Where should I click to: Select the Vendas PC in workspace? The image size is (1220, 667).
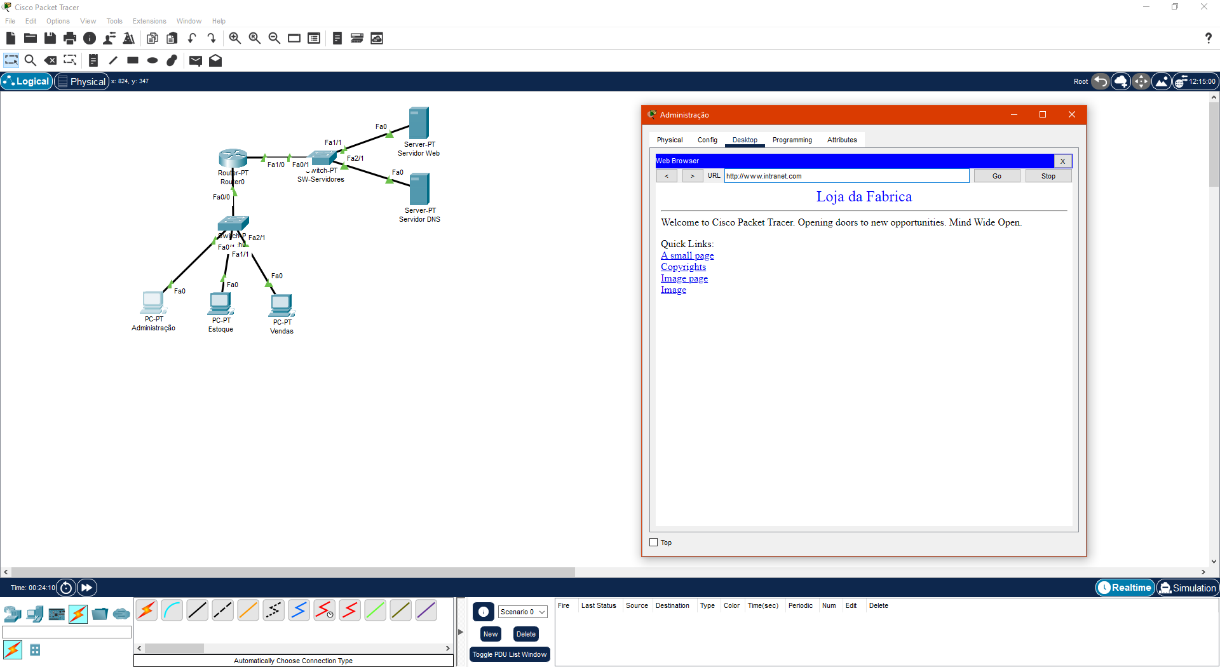281,306
